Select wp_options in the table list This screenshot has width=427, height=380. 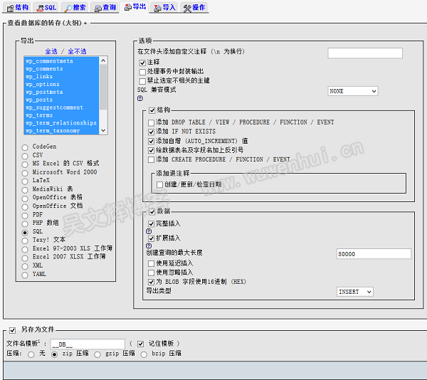click(x=43, y=84)
